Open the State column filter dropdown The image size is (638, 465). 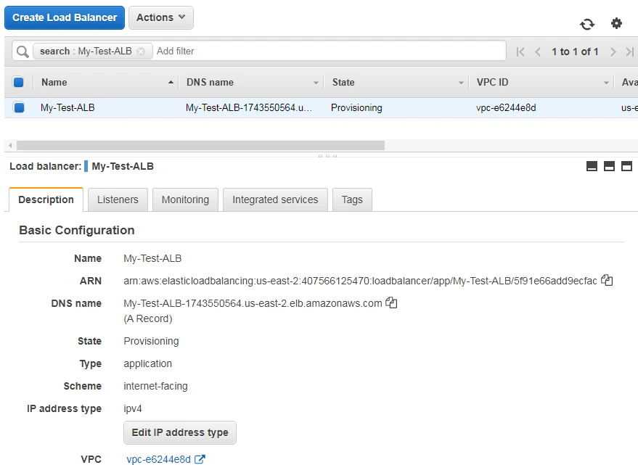(x=460, y=82)
